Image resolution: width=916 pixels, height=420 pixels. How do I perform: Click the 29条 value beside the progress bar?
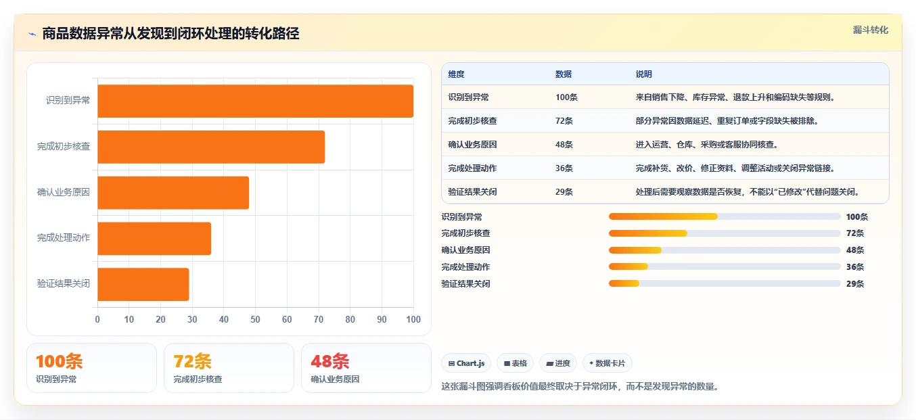(x=855, y=284)
